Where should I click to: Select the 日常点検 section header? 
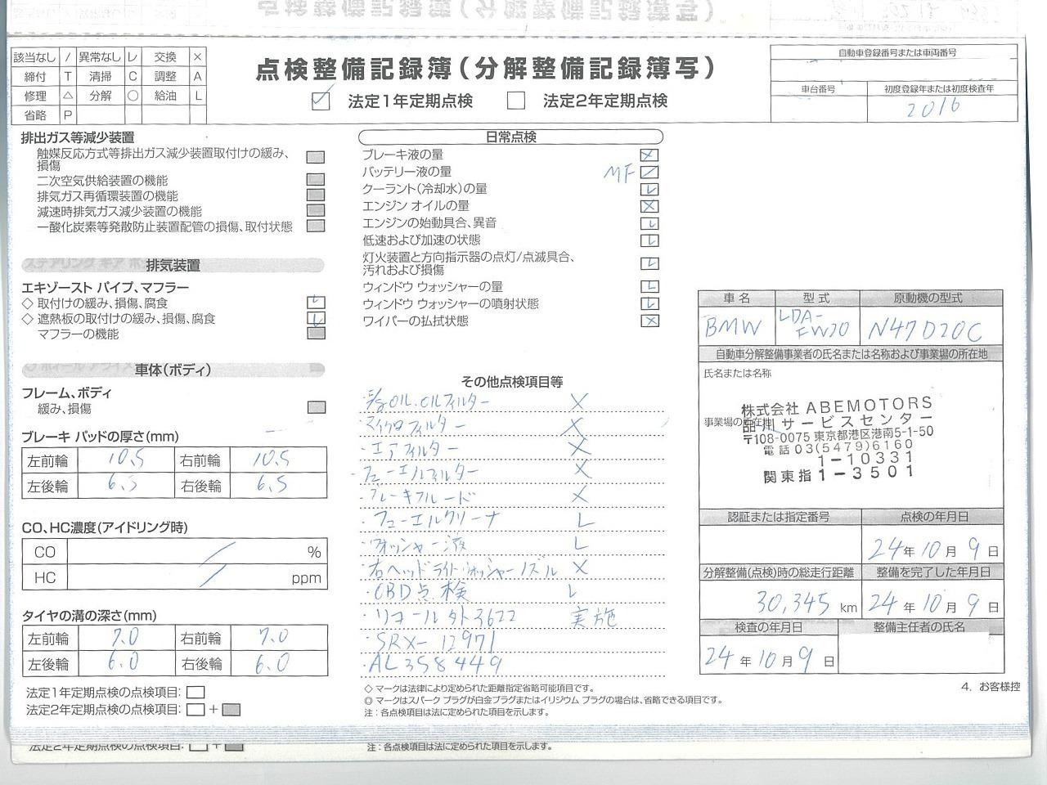coord(510,137)
